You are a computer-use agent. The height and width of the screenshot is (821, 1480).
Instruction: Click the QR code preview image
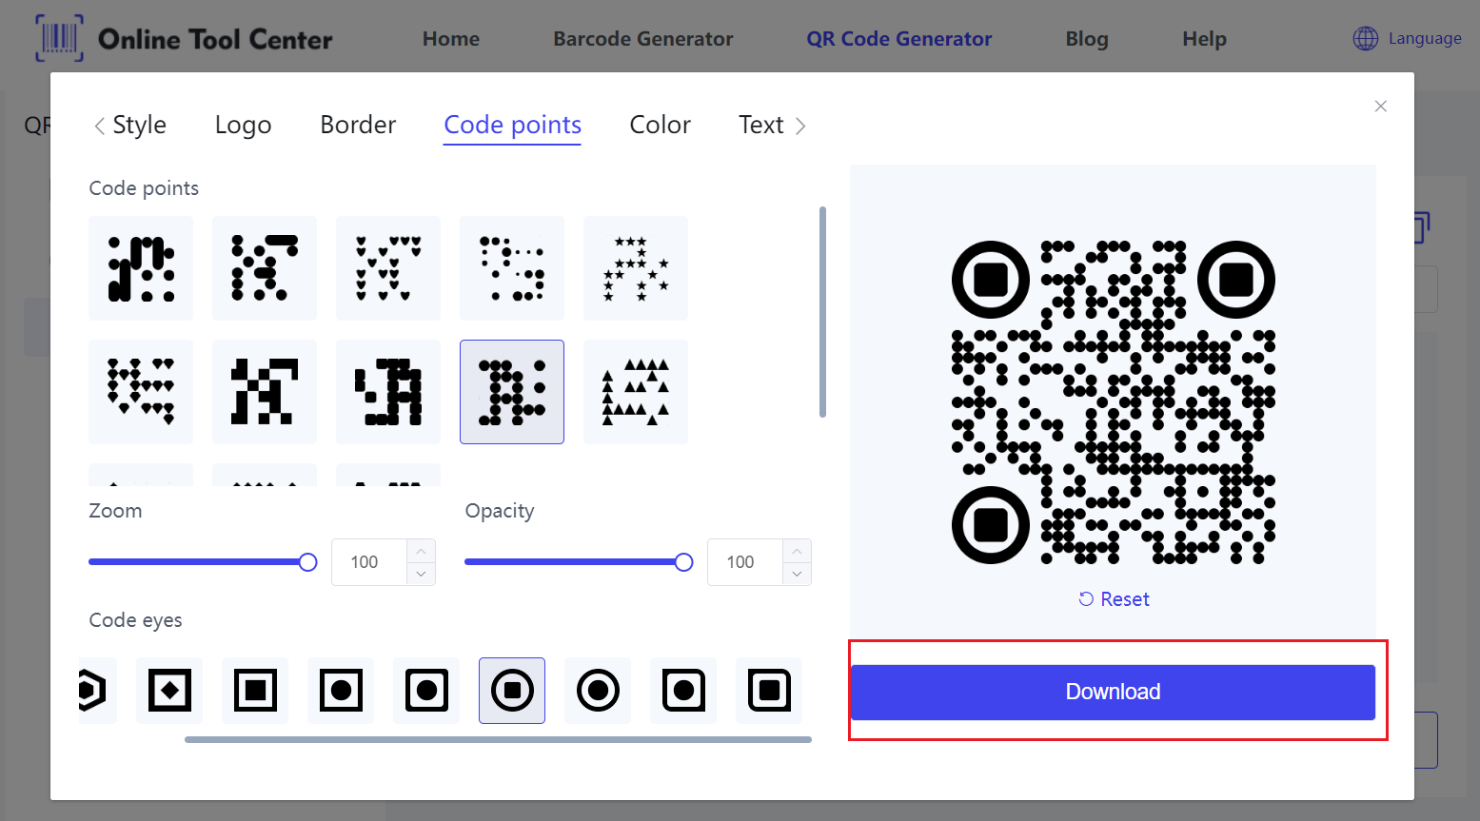point(1114,402)
